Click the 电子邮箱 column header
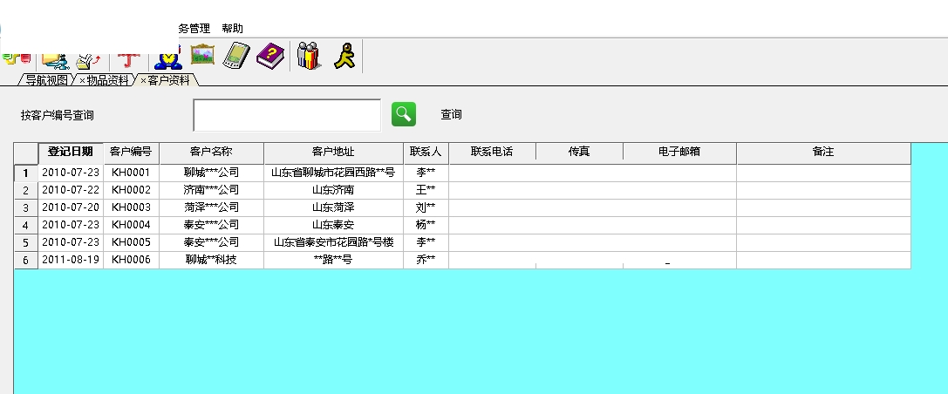948x394 pixels. 679,152
